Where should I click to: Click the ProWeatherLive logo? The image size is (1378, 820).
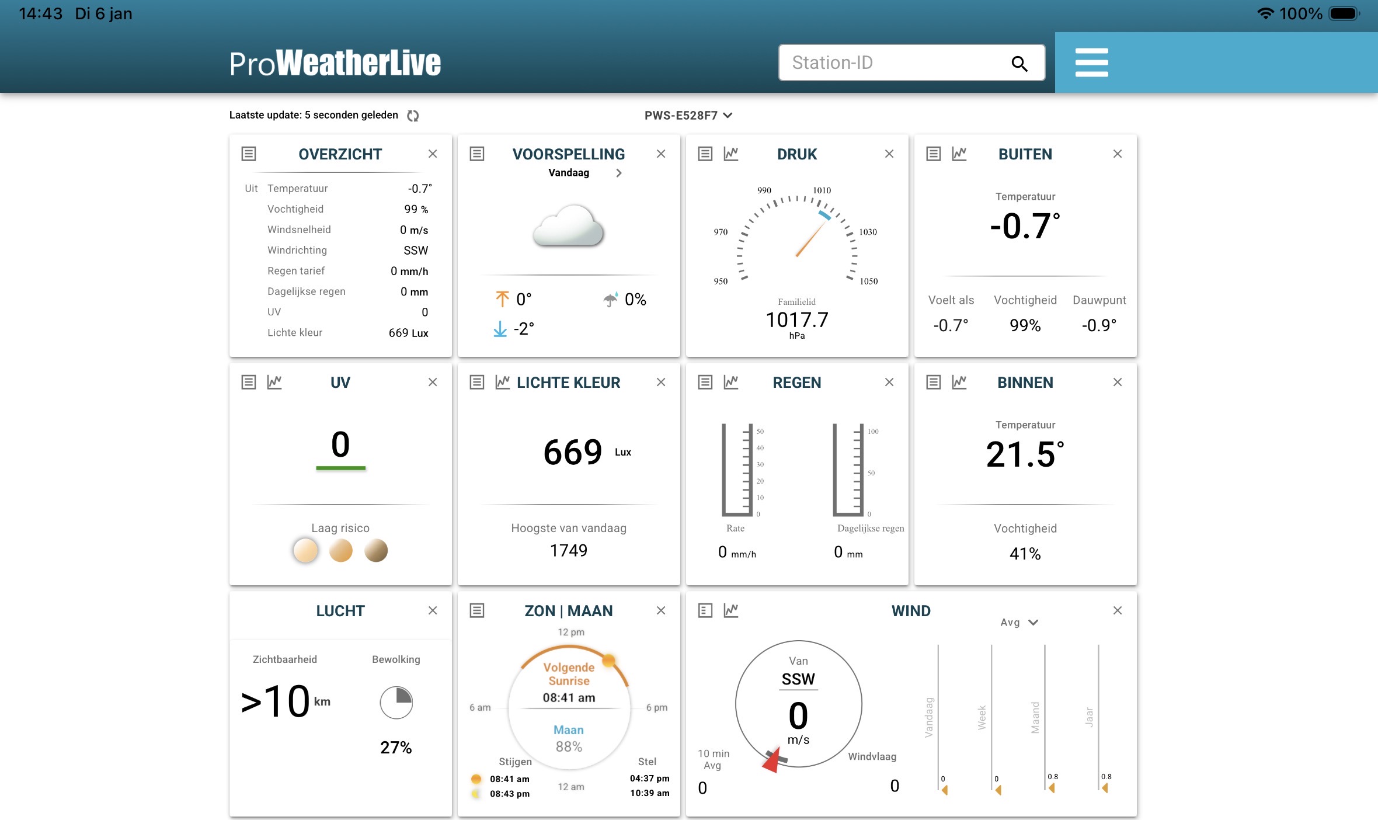[335, 63]
